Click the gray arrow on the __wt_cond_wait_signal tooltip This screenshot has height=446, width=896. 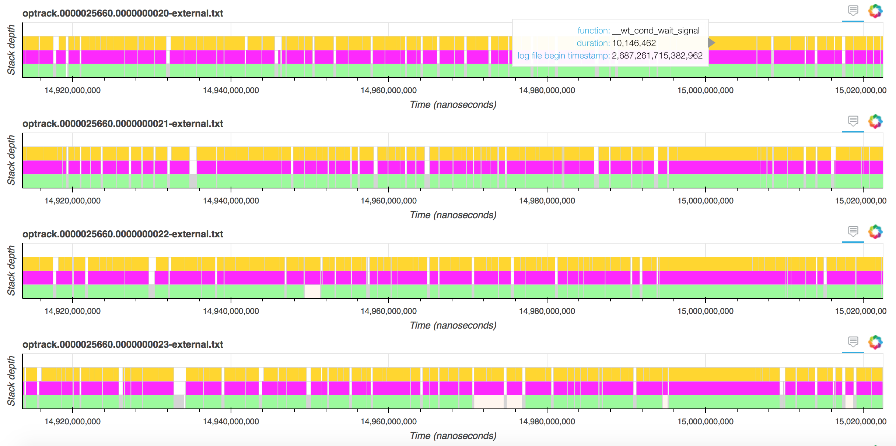tap(712, 43)
